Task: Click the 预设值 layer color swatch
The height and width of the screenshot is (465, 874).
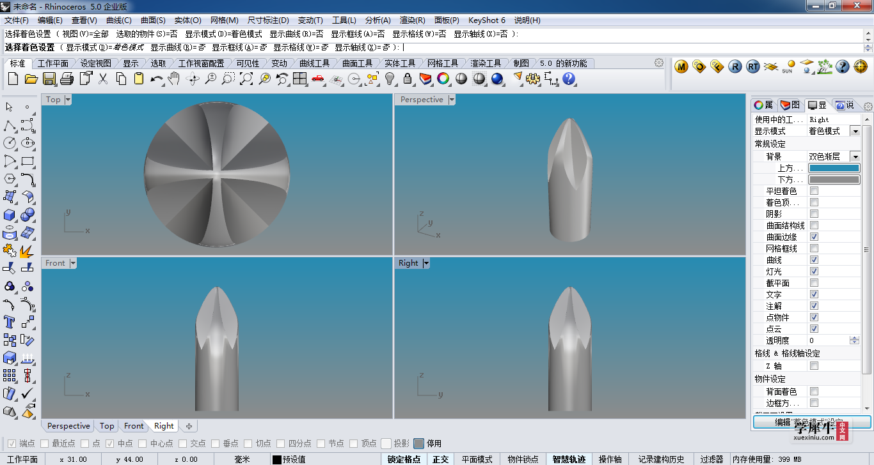Action: pos(276,459)
